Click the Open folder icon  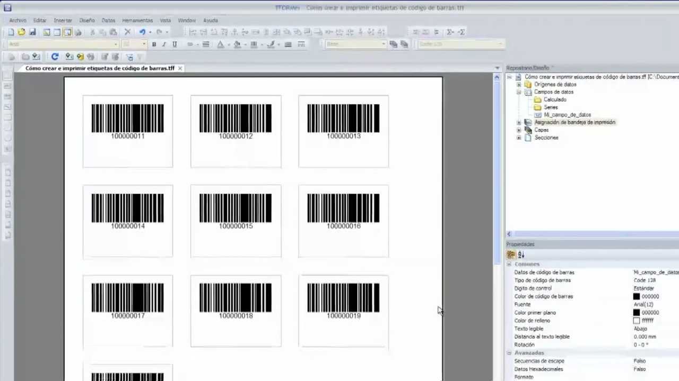[x=21, y=32]
